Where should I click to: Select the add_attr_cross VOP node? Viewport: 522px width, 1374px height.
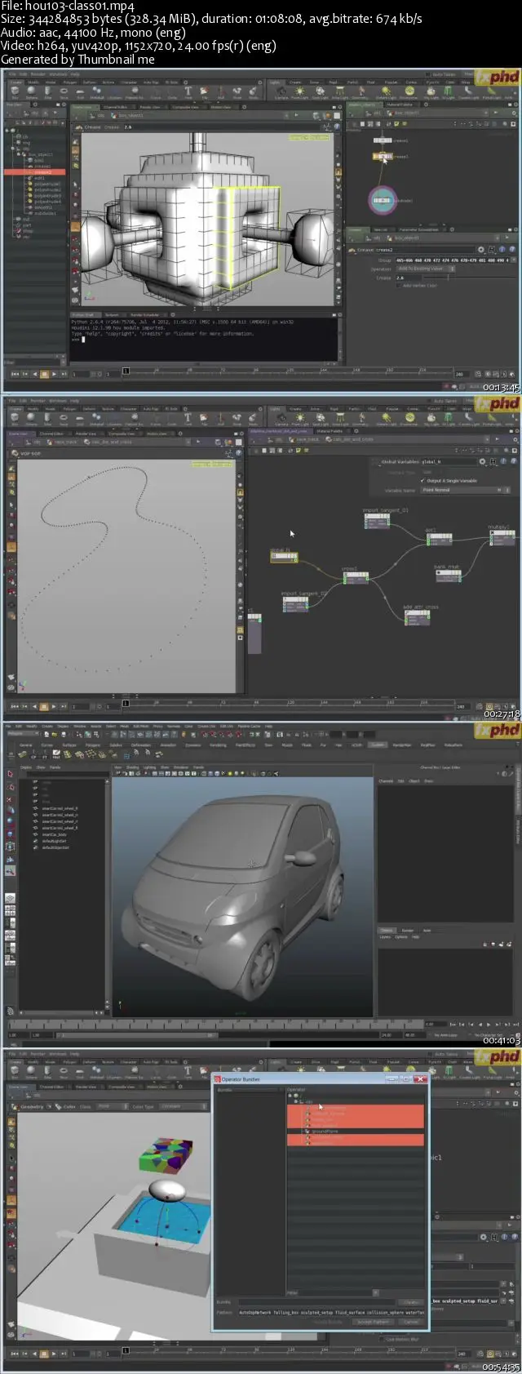tap(417, 616)
